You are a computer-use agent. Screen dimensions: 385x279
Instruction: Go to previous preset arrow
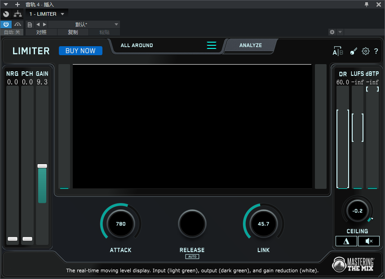[38, 24]
